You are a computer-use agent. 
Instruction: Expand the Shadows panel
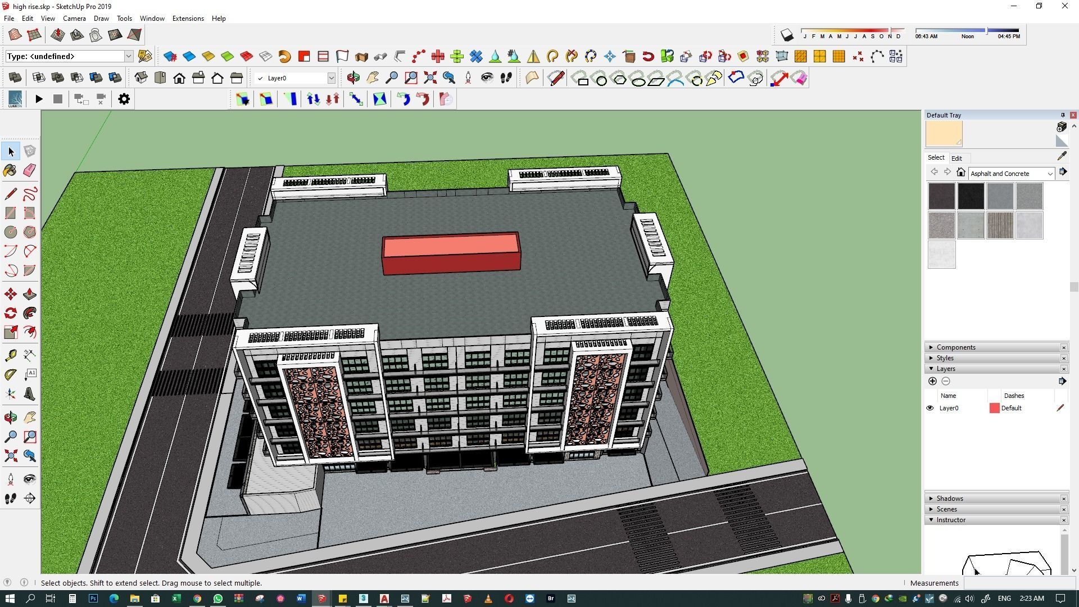(x=931, y=499)
